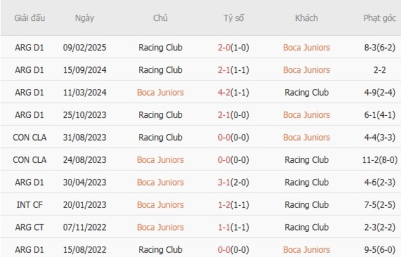Click Boca Juniors in the 09/02/2025 row
401x257 pixels.
click(307, 47)
